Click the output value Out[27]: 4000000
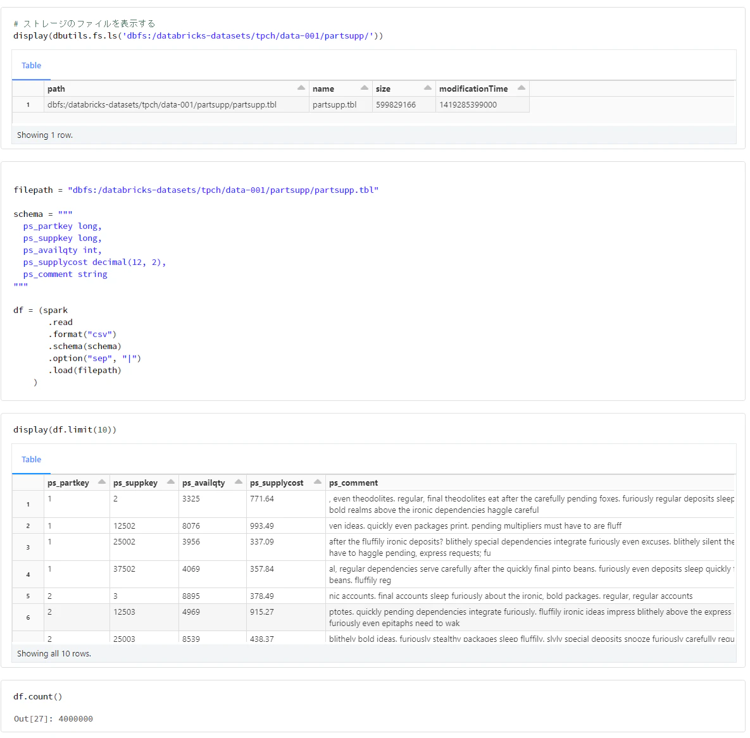Viewport: 750px width, 738px height. pyautogui.click(x=53, y=719)
